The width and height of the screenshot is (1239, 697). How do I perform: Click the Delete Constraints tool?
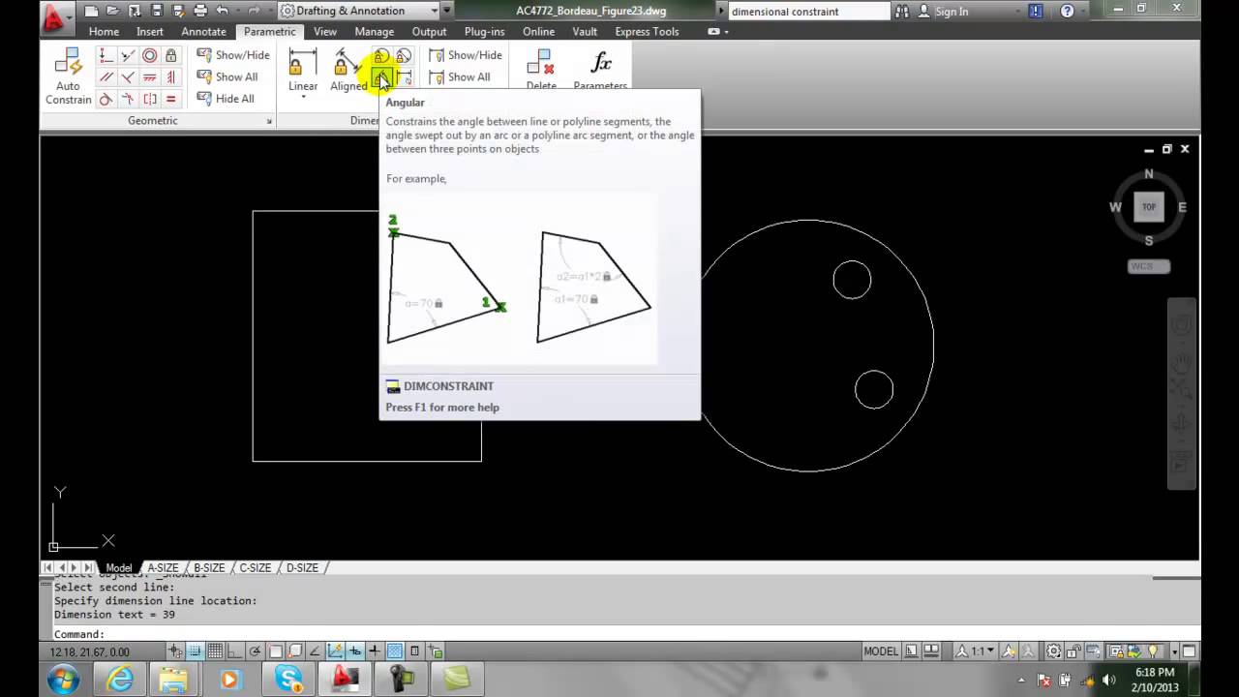click(x=540, y=70)
